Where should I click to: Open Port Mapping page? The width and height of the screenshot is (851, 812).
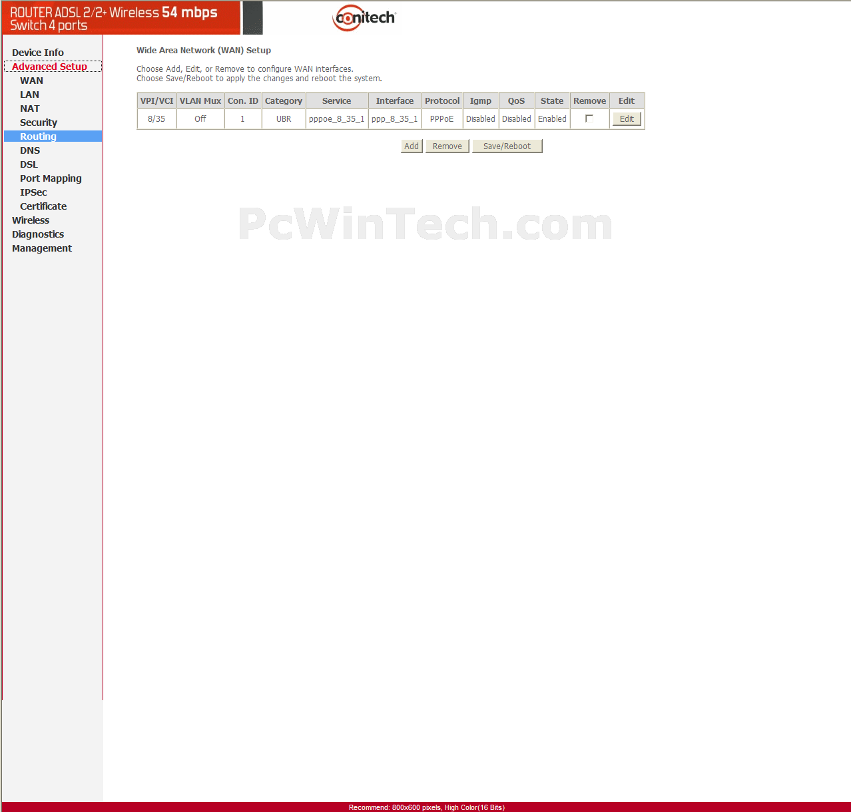coord(51,178)
